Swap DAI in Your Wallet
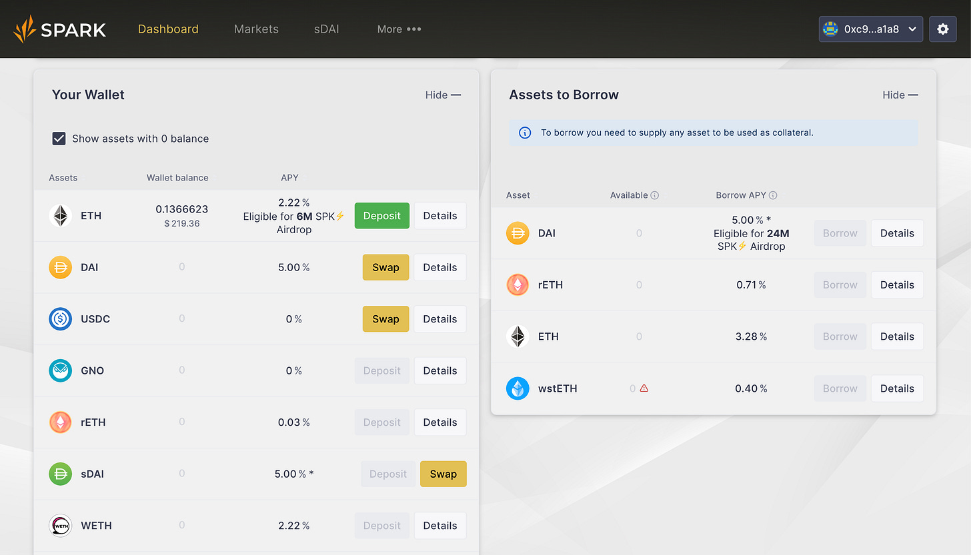Image resolution: width=971 pixels, height=555 pixels. tap(385, 267)
